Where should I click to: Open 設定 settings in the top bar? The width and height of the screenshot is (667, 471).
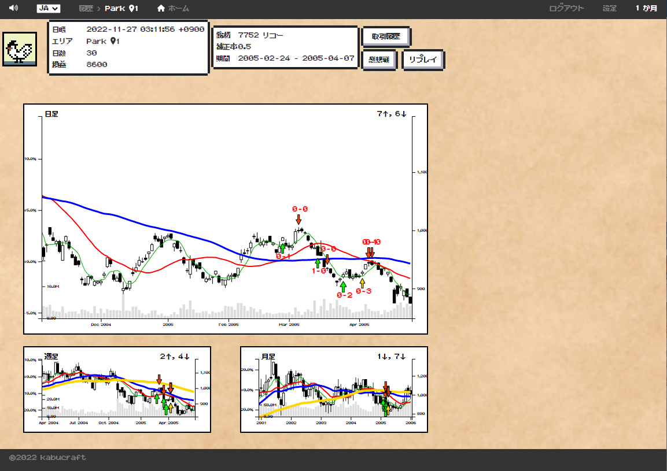coord(609,9)
